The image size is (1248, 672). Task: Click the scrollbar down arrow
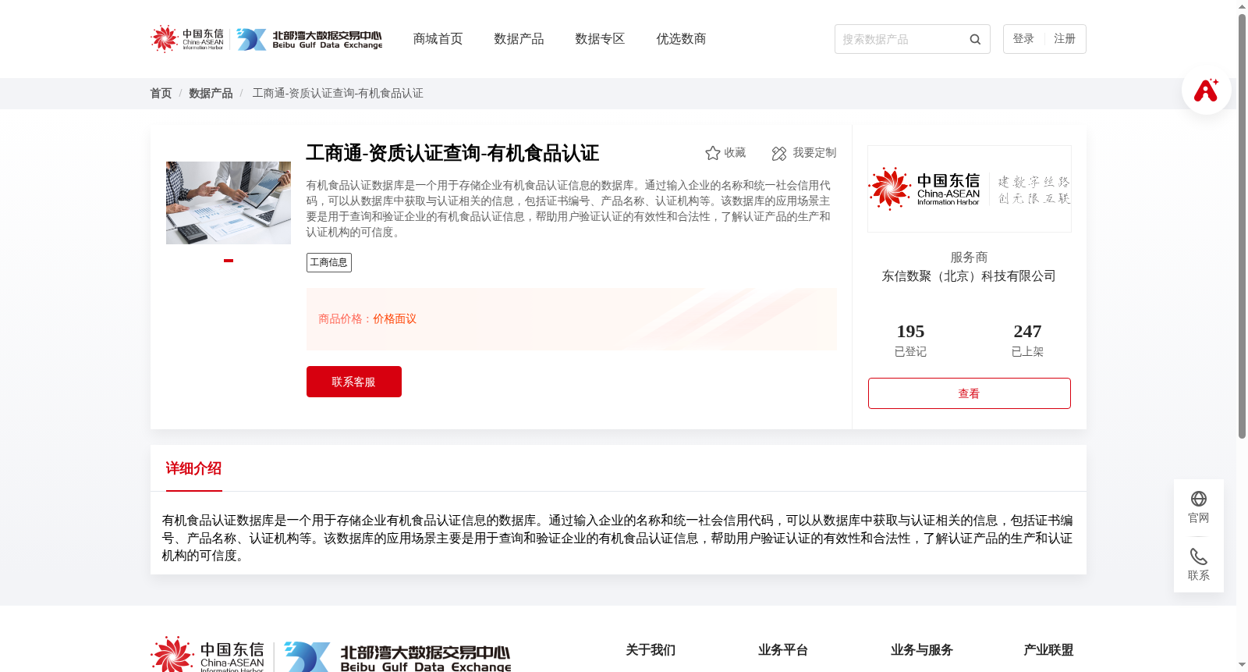(1242, 666)
